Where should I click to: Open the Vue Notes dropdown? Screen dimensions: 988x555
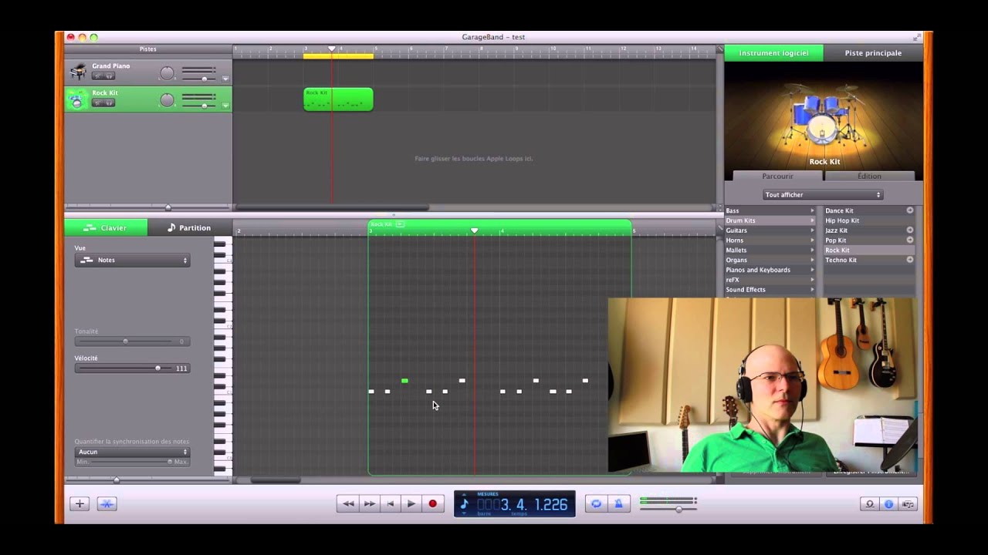pyautogui.click(x=132, y=261)
